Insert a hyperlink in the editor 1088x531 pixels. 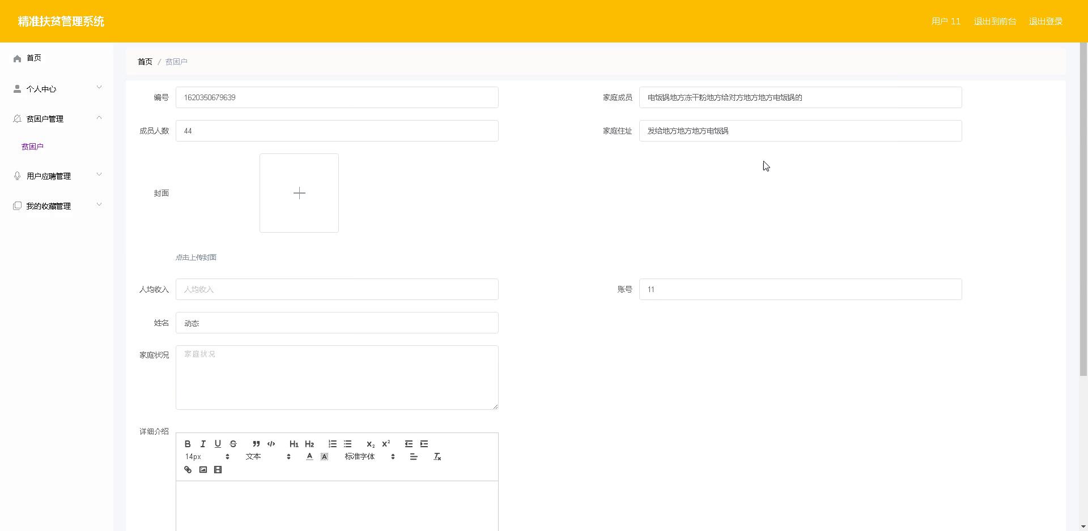(x=188, y=470)
